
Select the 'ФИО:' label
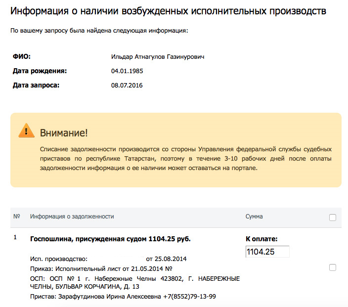[x=22, y=57]
